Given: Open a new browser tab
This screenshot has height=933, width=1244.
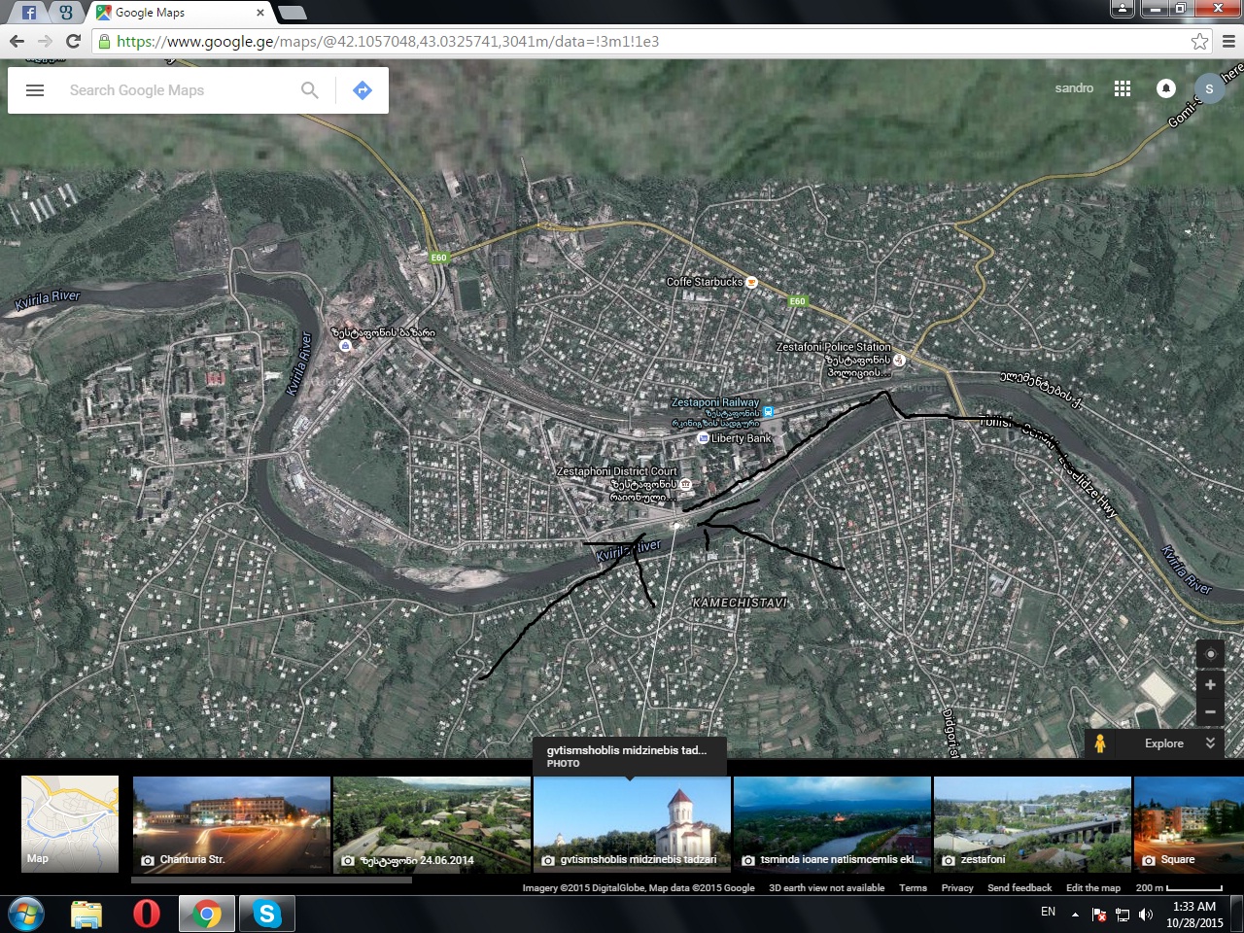Looking at the screenshot, I should pyautogui.click(x=292, y=13).
